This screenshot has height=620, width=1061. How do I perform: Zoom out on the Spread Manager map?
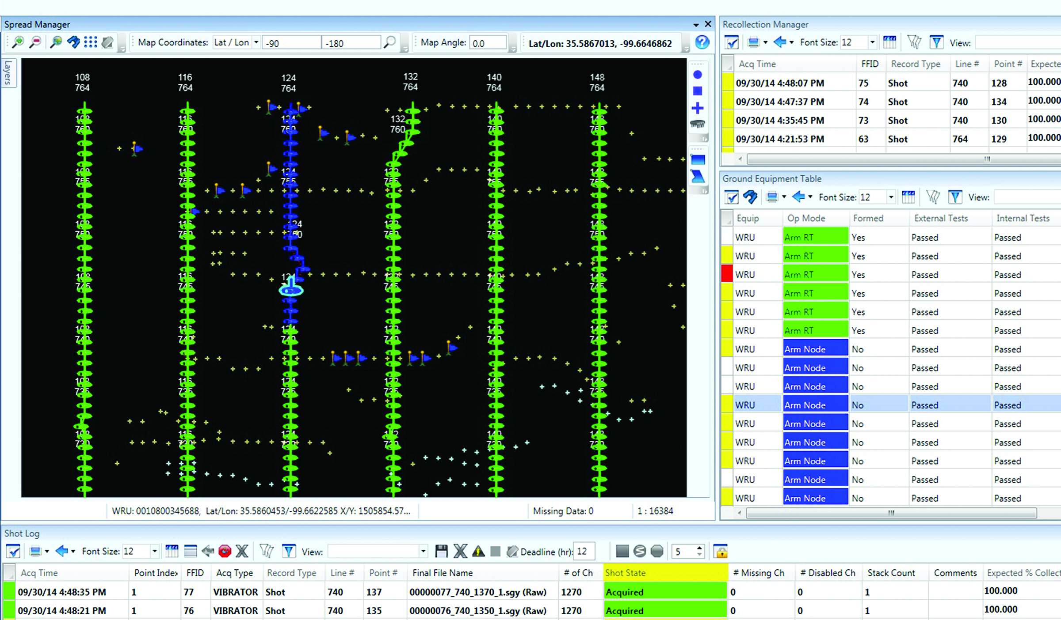tap(35, 42)
